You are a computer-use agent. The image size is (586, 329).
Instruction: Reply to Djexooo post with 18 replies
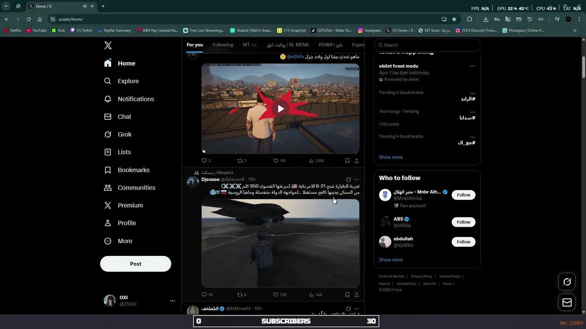[207, 295]
